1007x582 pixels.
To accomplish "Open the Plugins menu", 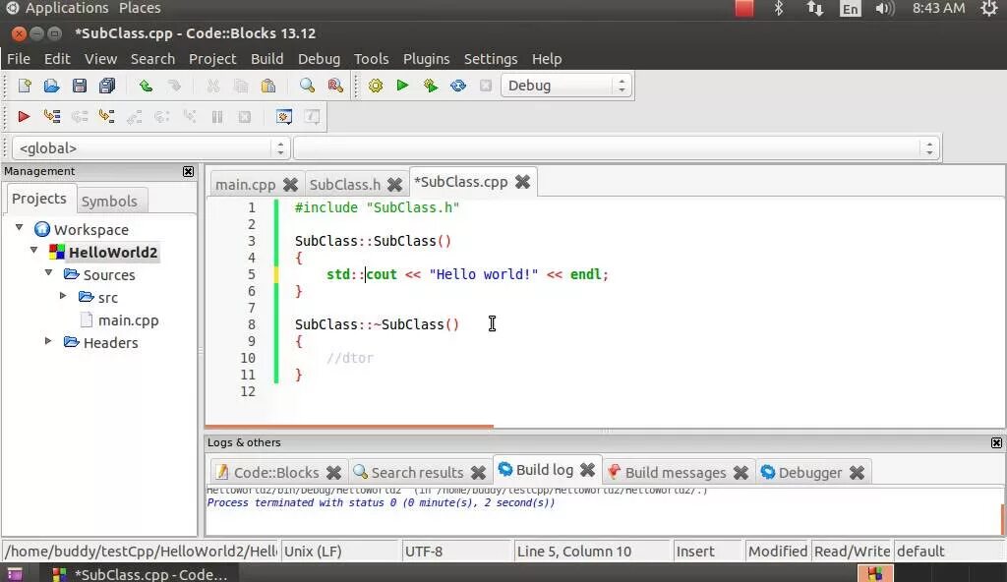I will [427, 58].
